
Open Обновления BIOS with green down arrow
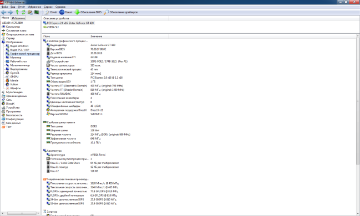[88, 12]
